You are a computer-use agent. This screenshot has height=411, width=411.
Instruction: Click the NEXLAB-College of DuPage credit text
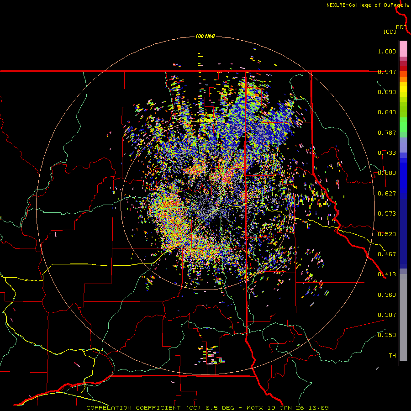(365, 5)
